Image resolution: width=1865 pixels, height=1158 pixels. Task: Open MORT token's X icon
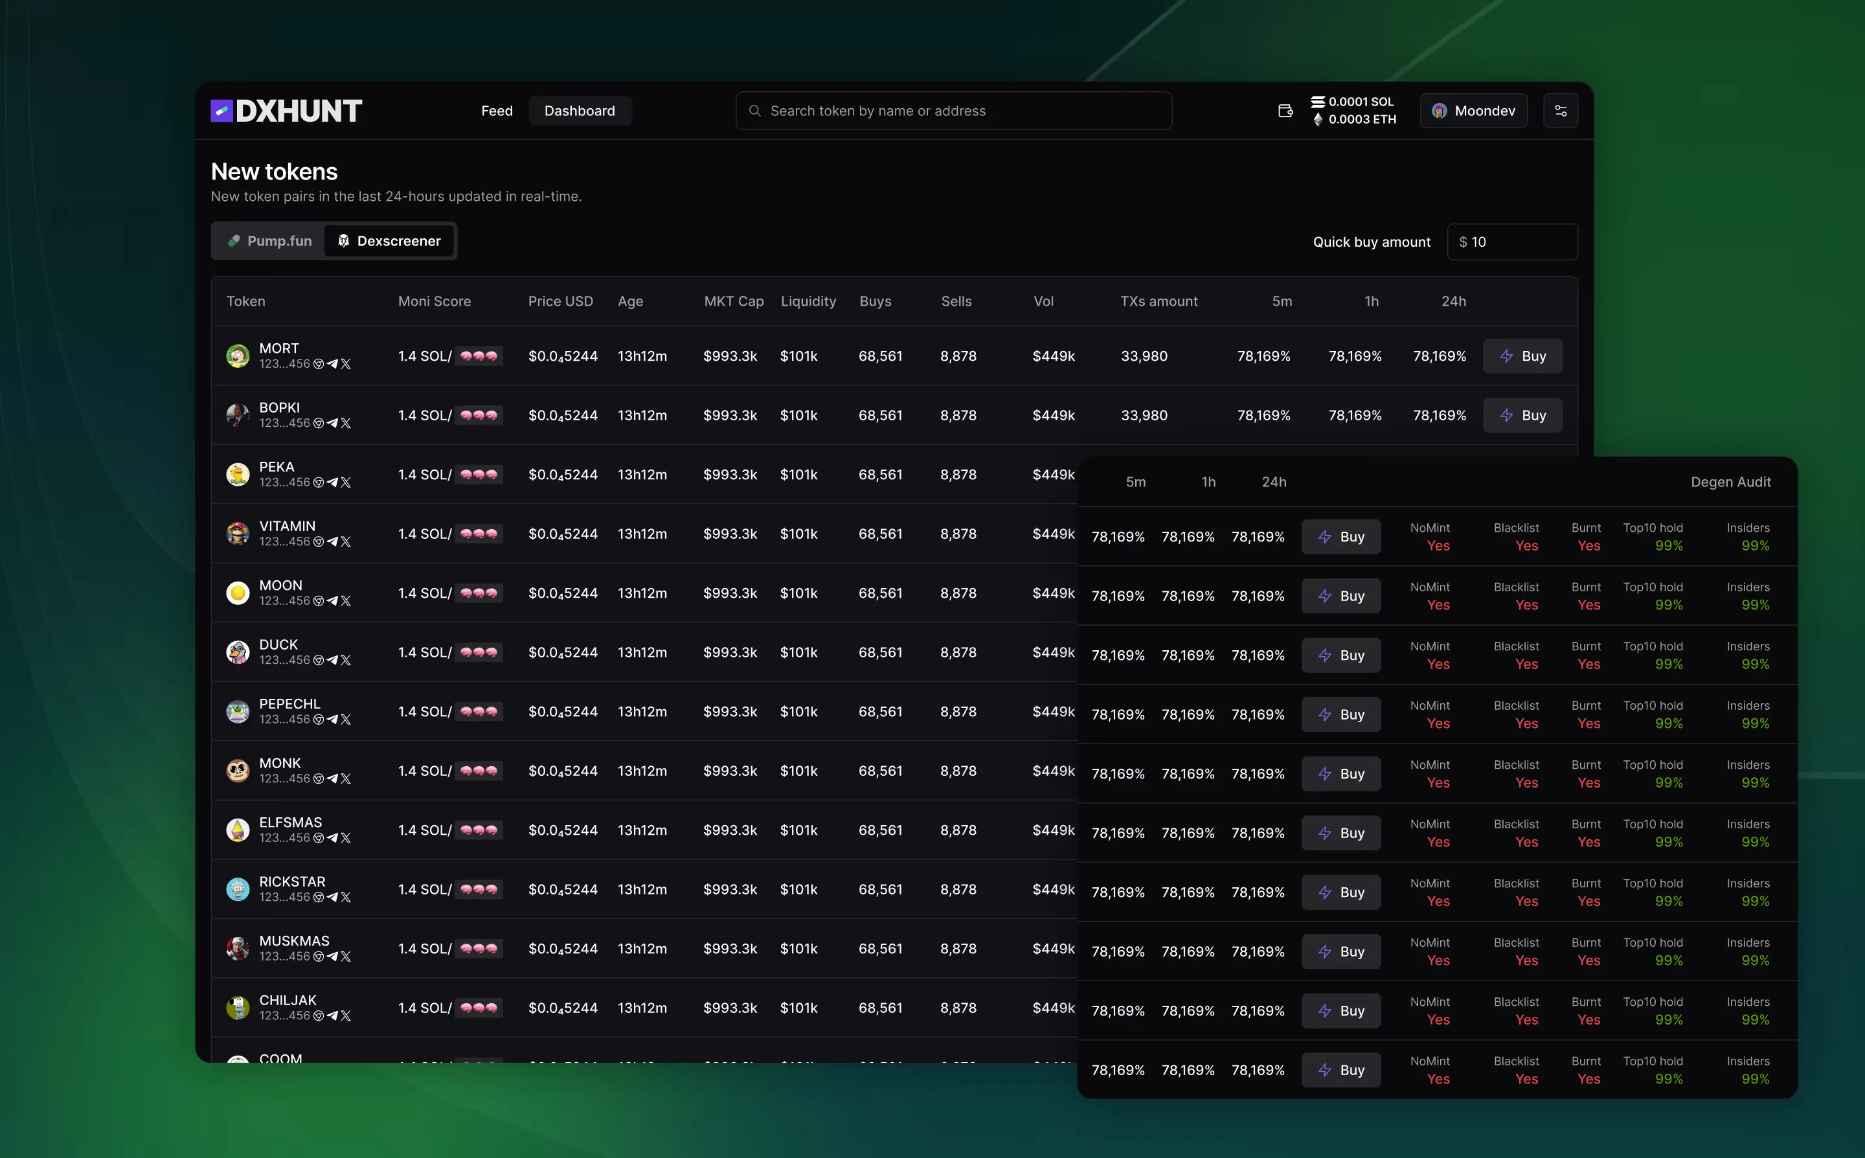click(346, 365)
